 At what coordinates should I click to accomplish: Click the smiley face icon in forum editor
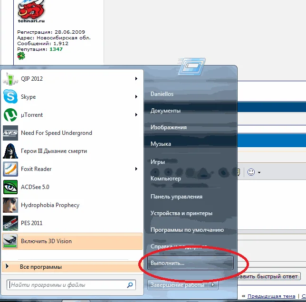251,172
